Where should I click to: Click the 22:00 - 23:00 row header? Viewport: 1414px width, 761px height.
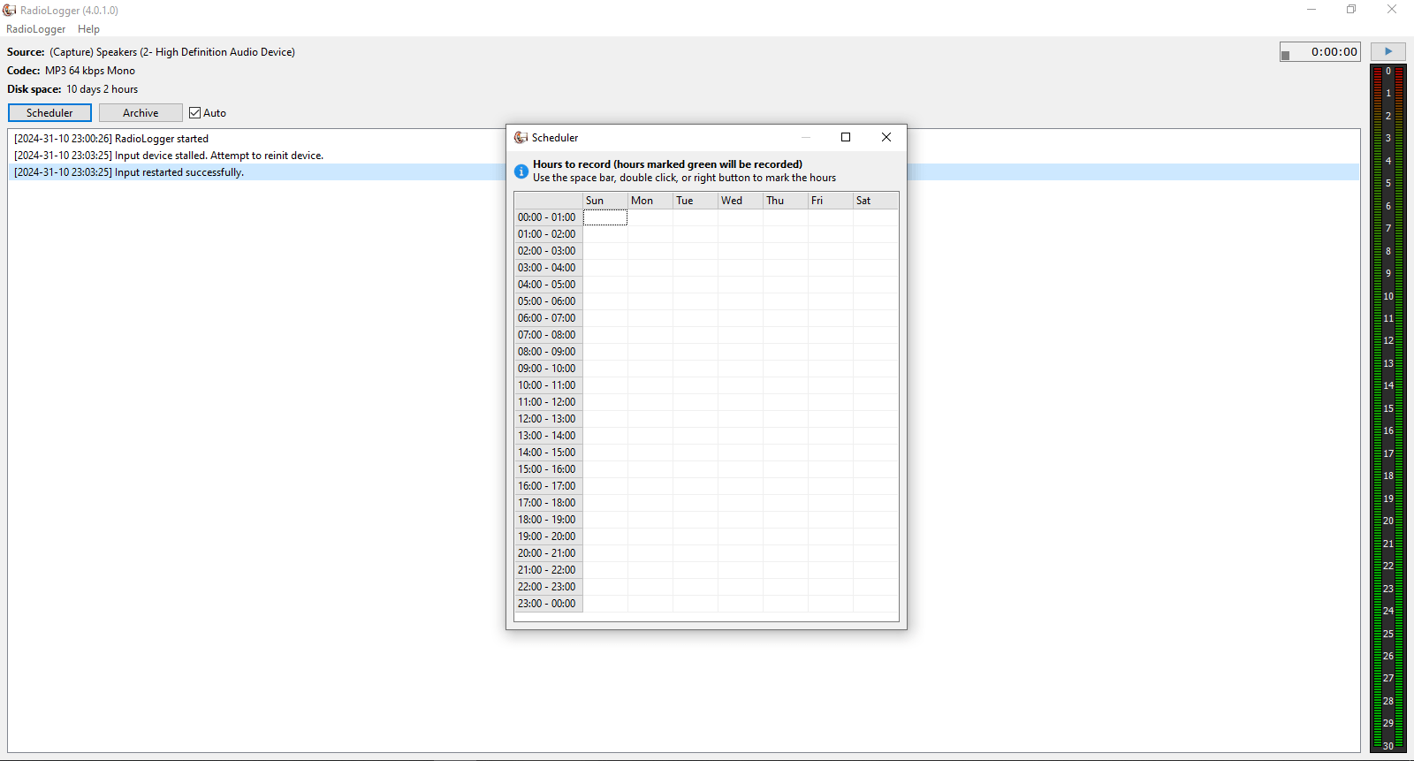point(548,587)
